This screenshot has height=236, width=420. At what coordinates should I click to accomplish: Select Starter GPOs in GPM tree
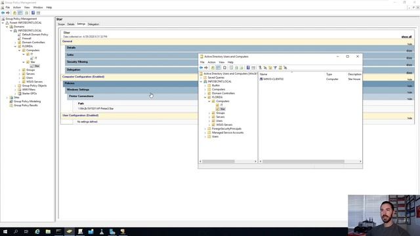coord(29,93)
